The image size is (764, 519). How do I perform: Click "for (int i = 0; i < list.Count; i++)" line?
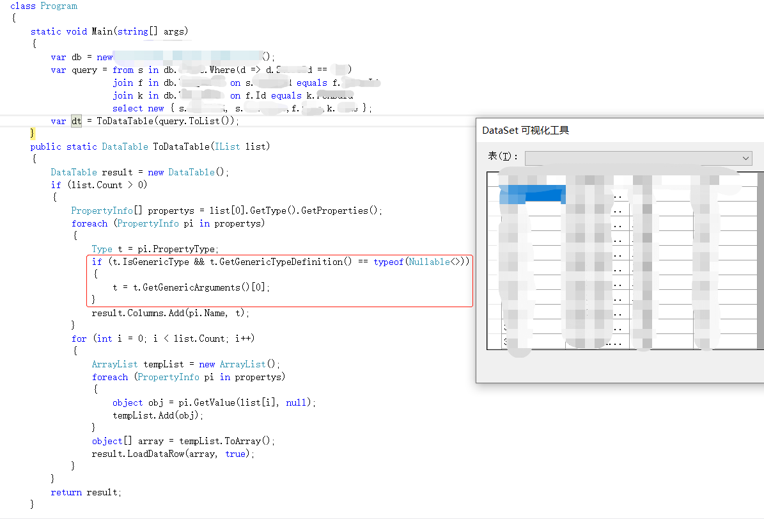(x=163, y=339)
